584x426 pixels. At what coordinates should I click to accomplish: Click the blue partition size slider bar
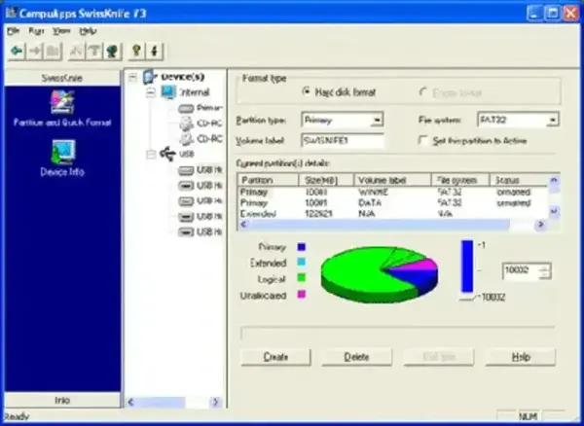click(x=465, y=266)
